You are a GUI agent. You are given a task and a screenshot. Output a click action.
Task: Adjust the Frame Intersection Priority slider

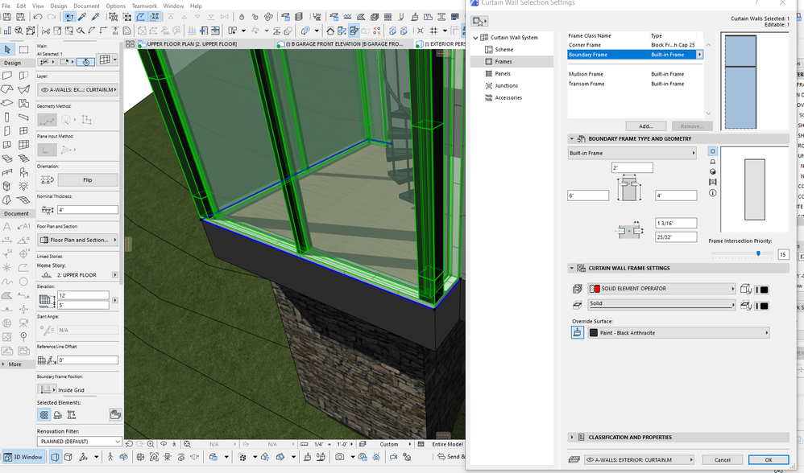click(x=757, y=253)
